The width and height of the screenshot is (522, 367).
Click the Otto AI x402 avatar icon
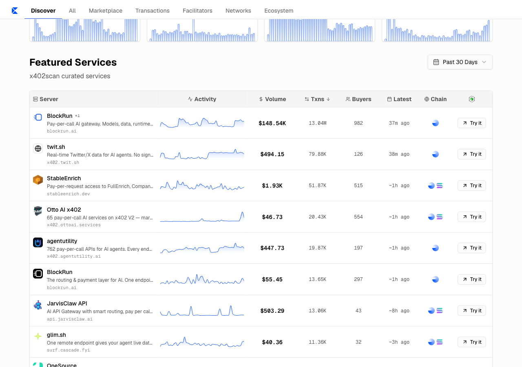(x=38, y=211)
